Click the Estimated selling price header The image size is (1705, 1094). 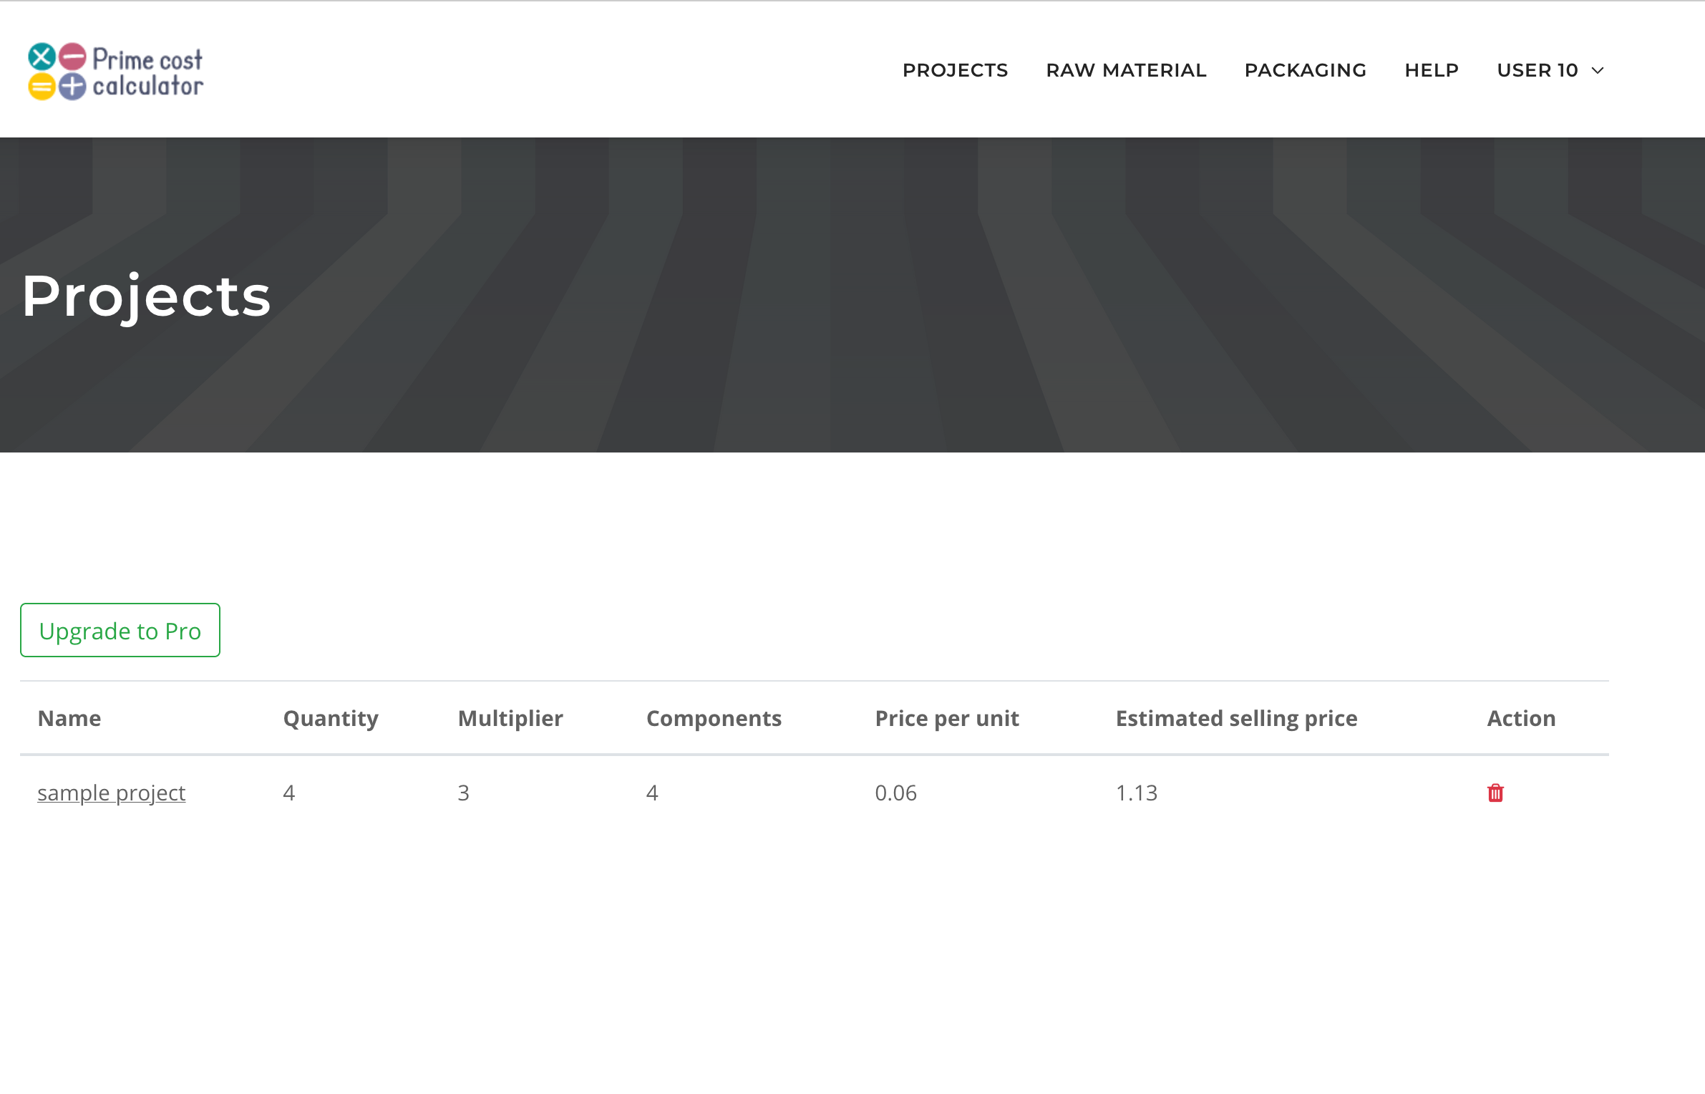[x=1236, y=718]
